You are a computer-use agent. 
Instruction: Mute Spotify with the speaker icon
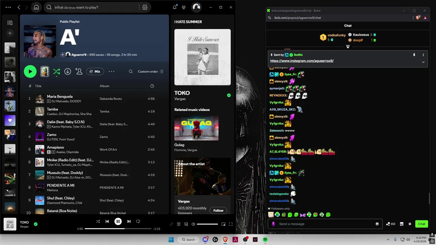(193, 224)
